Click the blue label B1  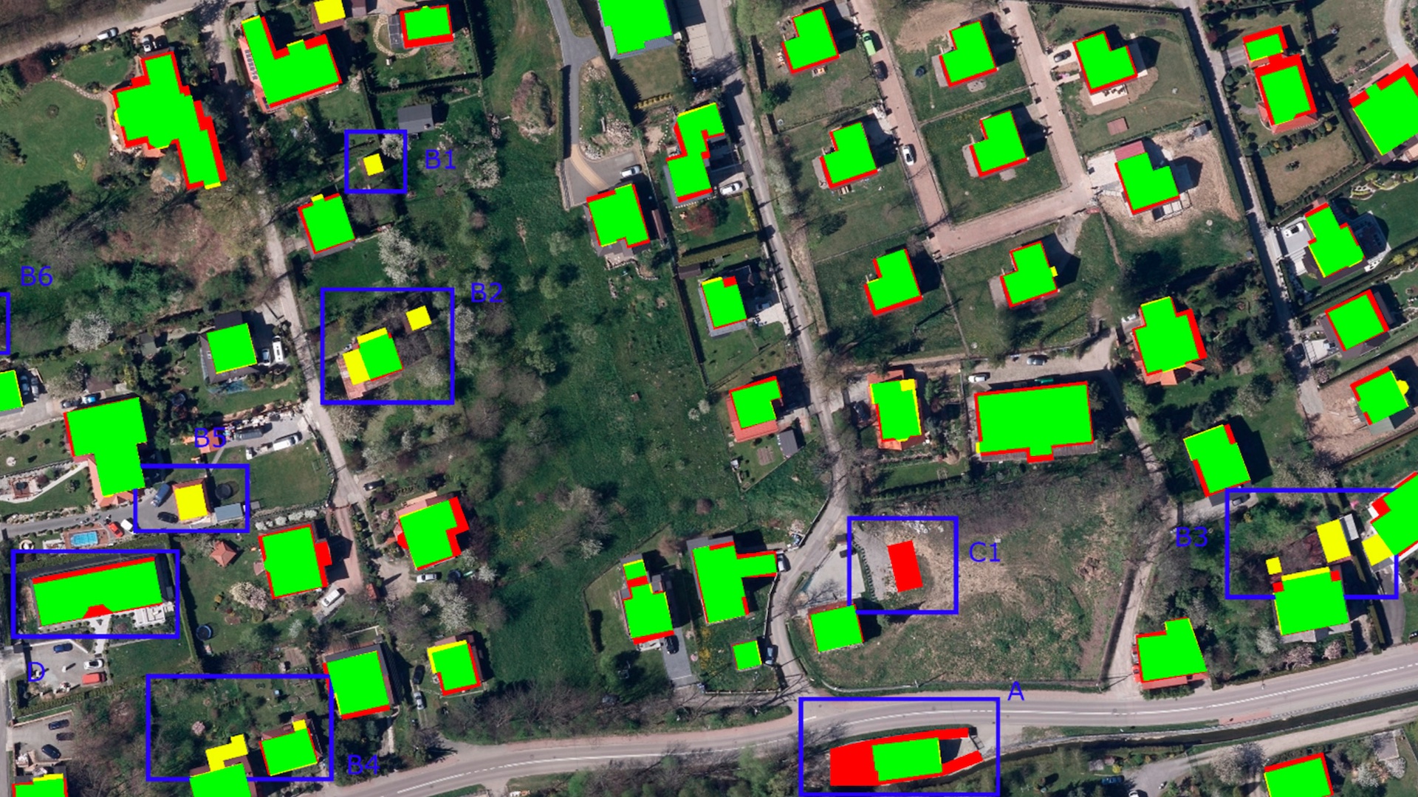tap(440, 159)
